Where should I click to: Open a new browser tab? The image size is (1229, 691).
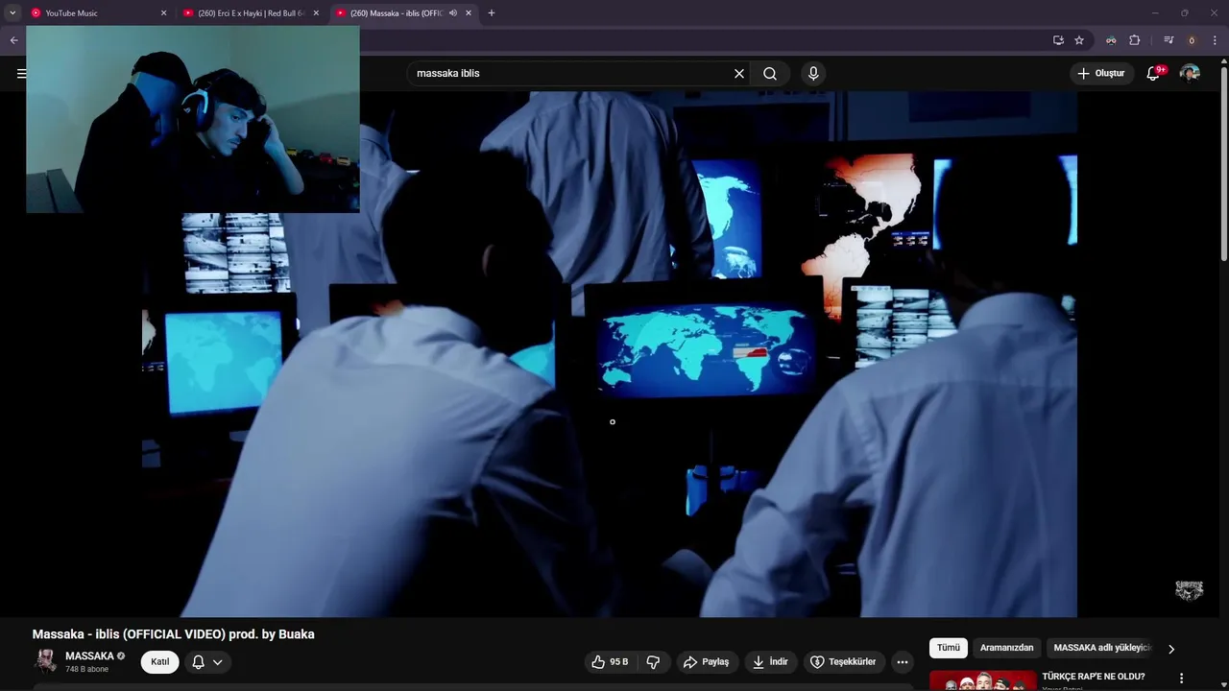[492, 13]
